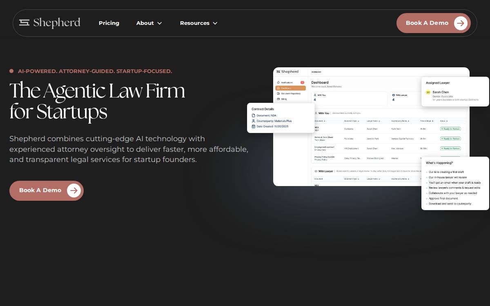Select the highlighted Dashboard sidebar item
This screenshot has width=490, height=306.
pyautogui.click(x=290, y=88)
